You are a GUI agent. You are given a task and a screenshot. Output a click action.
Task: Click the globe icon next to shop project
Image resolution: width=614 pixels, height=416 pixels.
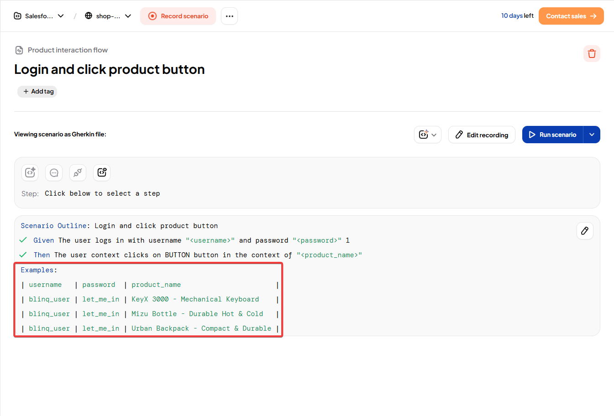[88, 16]
